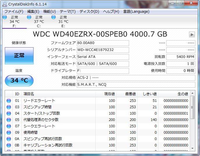Click threshold value 21 in row 03
The width and height of the screenshot is (200, 156).
155,107
